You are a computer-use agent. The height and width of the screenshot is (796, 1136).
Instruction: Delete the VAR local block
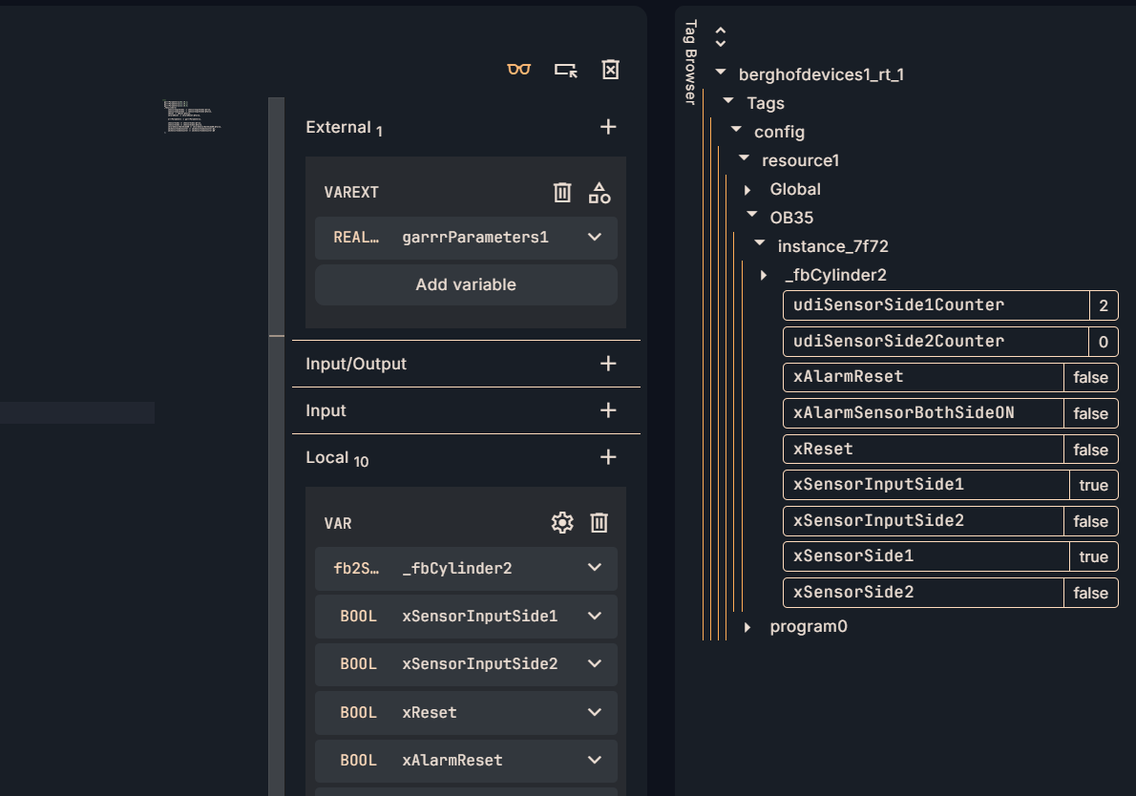tap(600, 523)
